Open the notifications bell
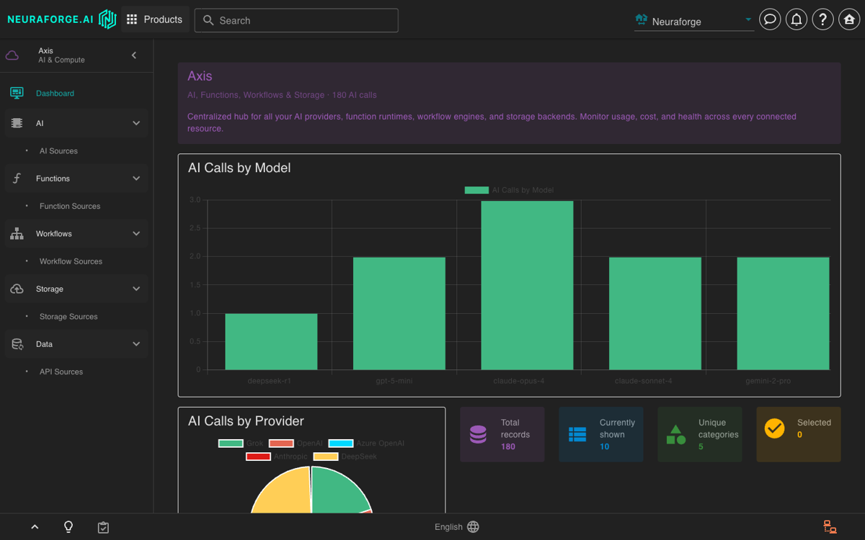 (797, 19)
